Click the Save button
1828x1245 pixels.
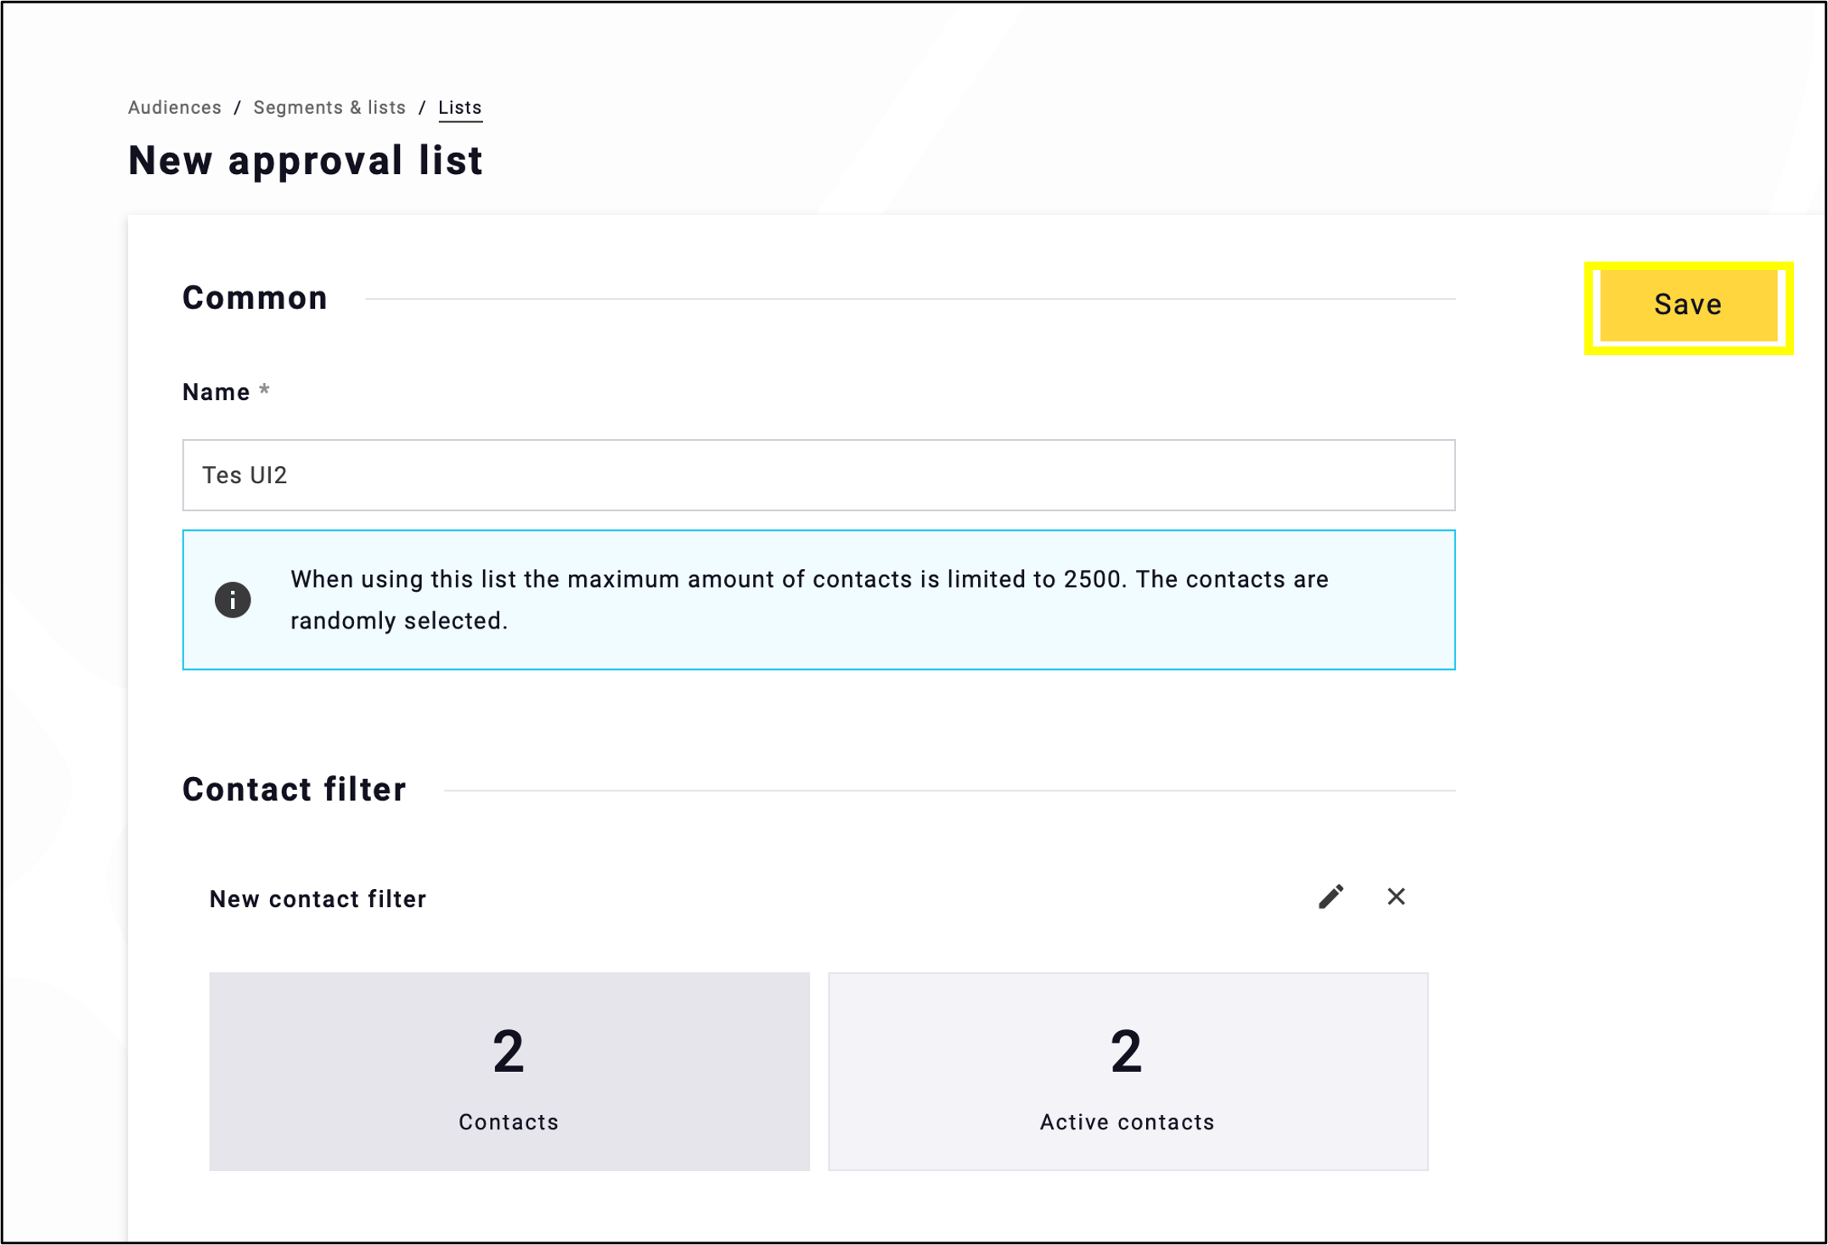click(1688, 305)
